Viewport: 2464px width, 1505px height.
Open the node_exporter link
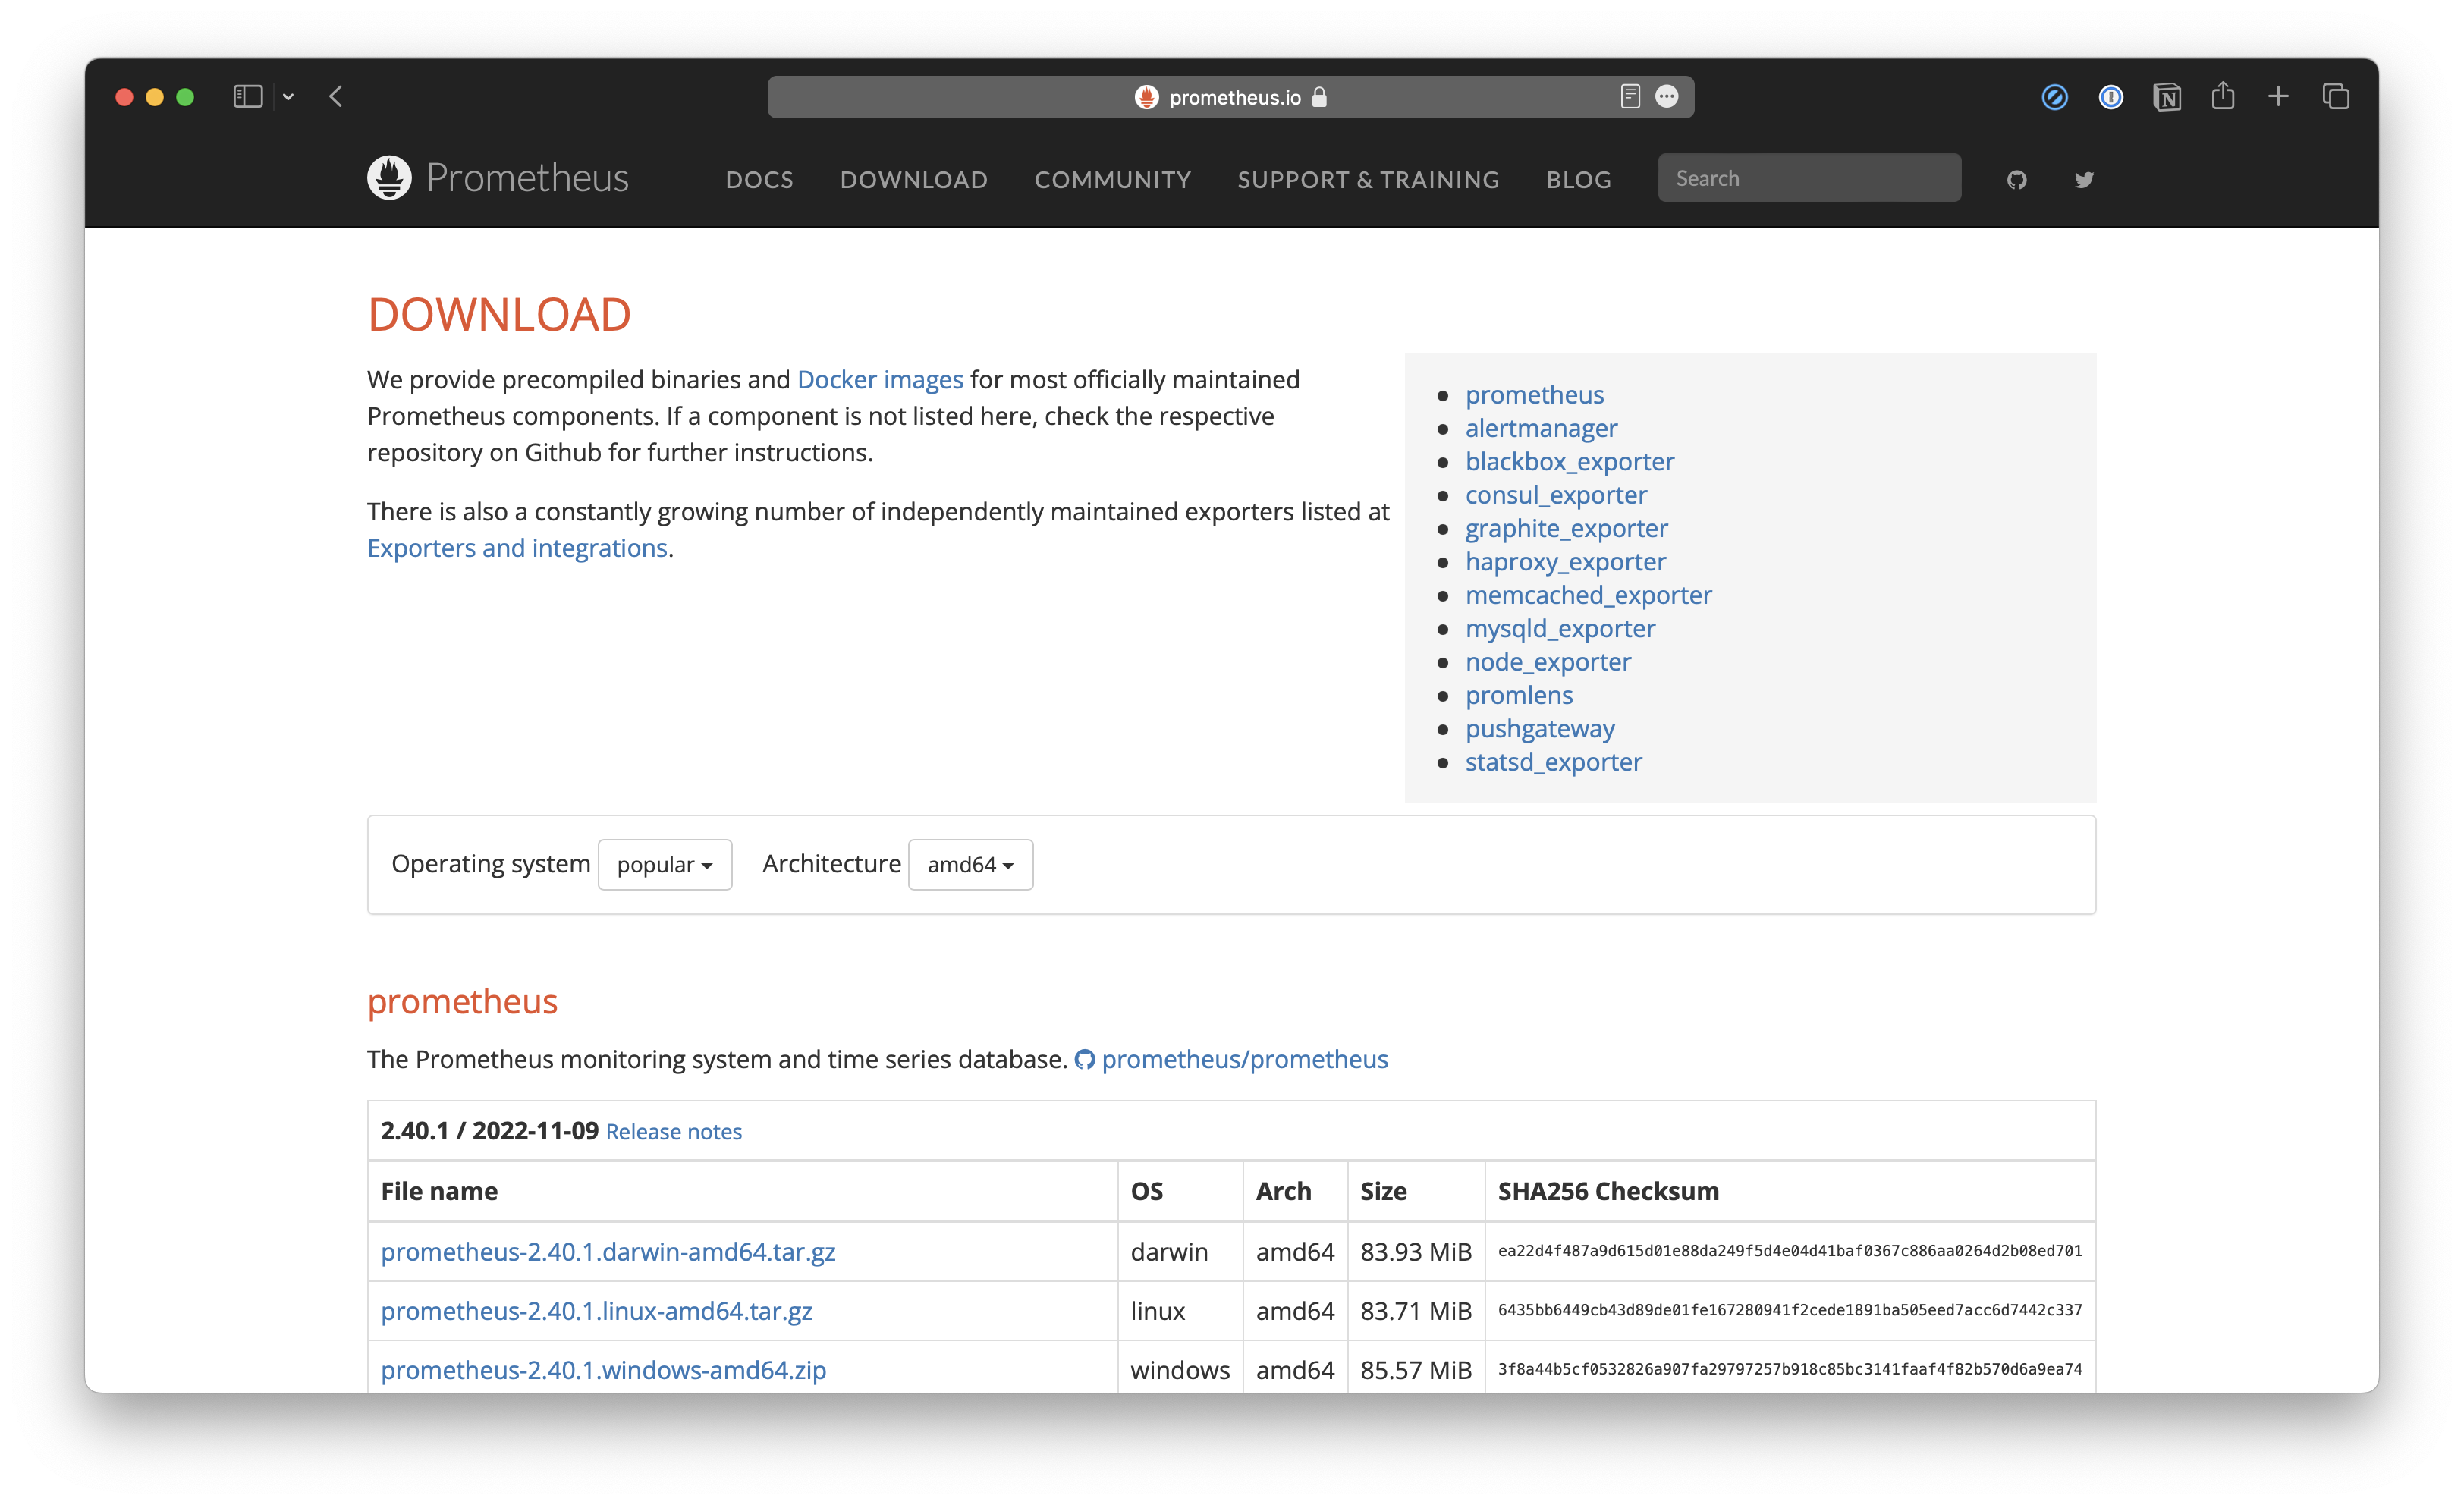[1547, 662]
